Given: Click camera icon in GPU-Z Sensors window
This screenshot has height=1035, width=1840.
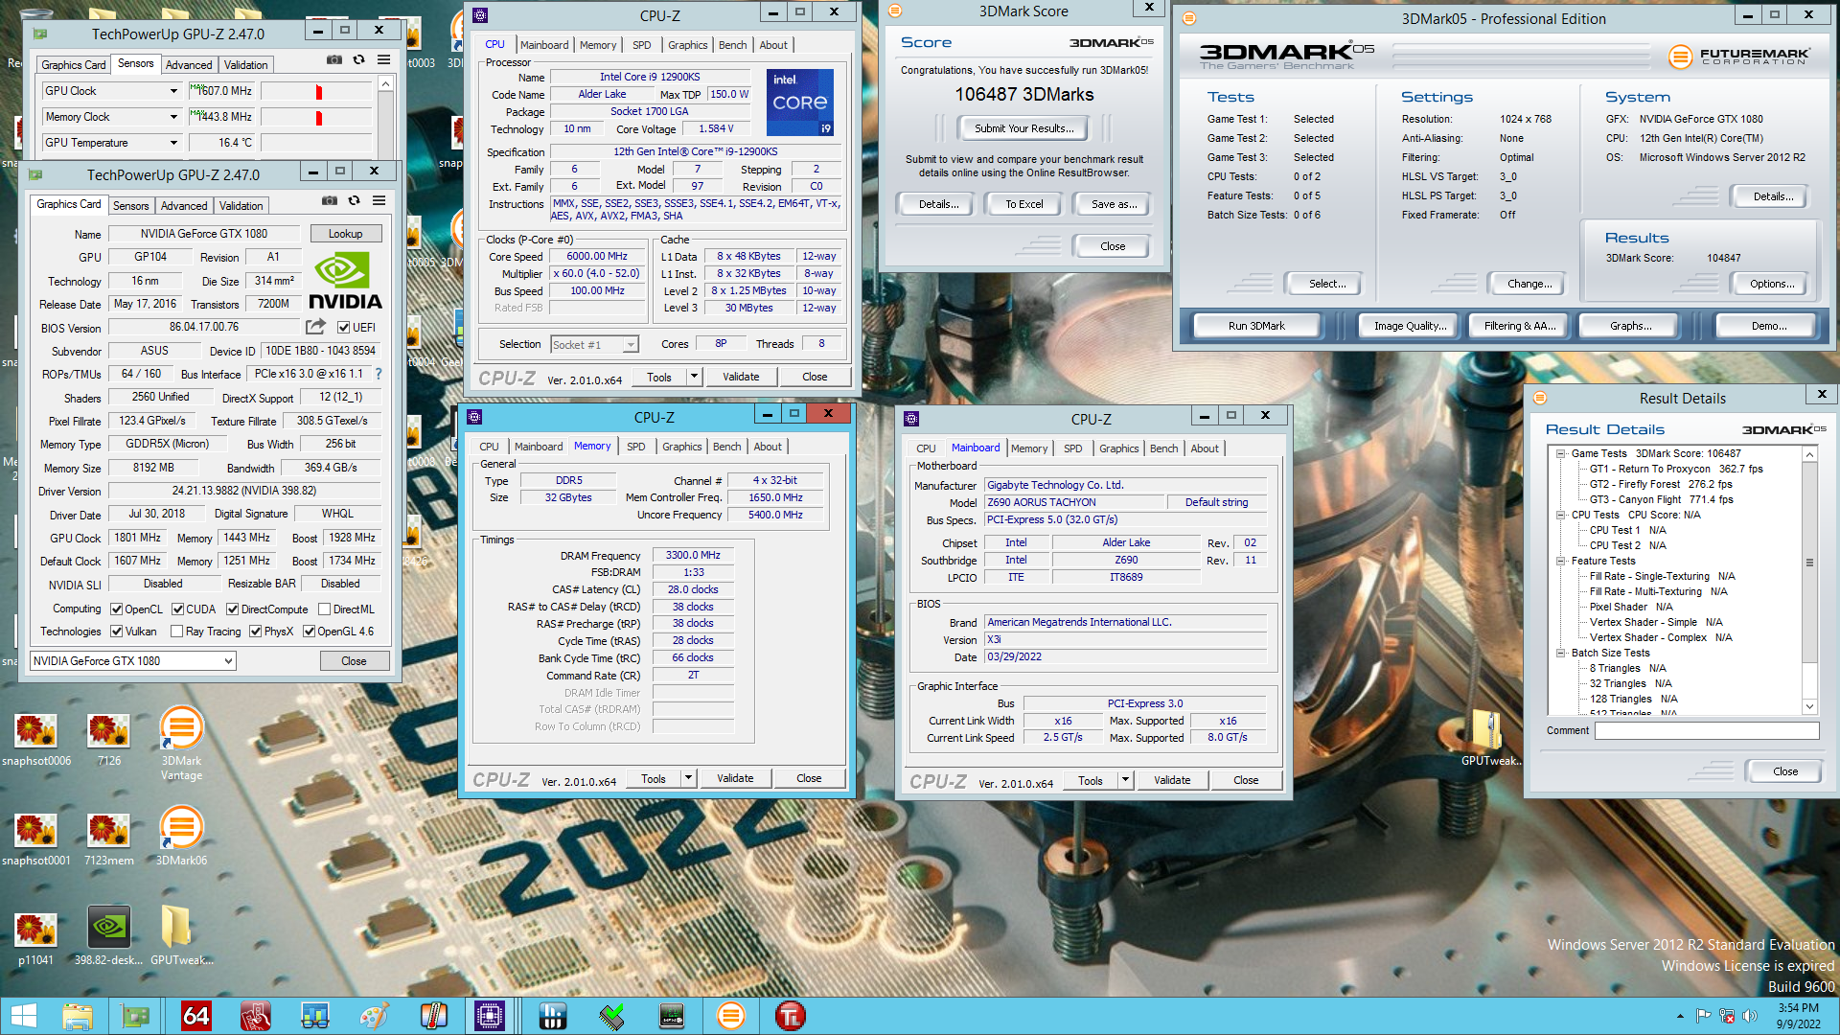Looking at the screenshot, I should [x=333, y=59].
